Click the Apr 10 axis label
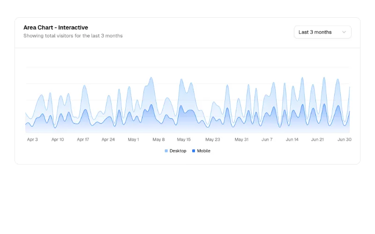This screenshot has width=375, height=234. pos(58,139)
